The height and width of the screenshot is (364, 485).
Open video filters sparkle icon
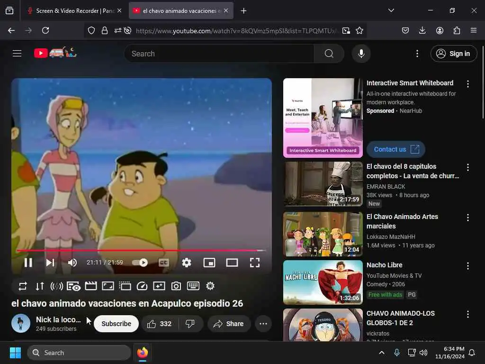[x=159, y=286]
